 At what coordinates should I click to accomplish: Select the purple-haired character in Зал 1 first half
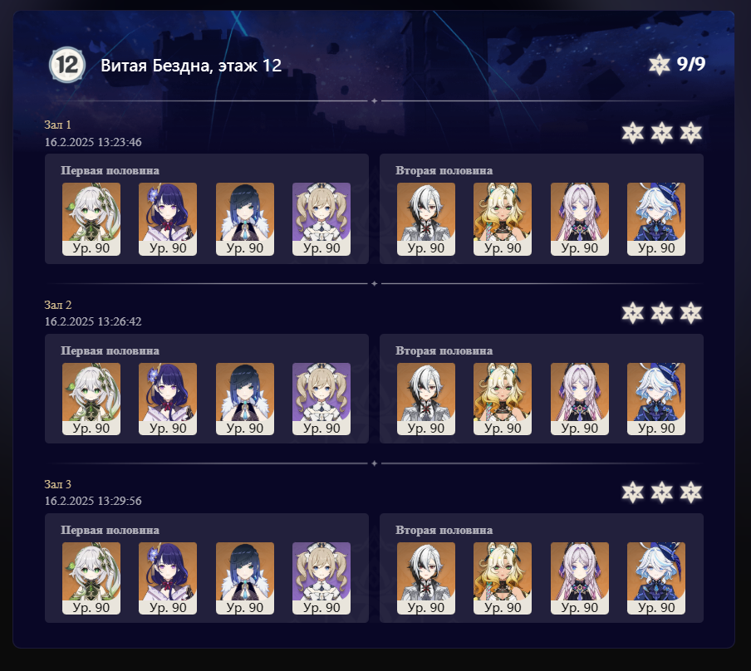168,219
